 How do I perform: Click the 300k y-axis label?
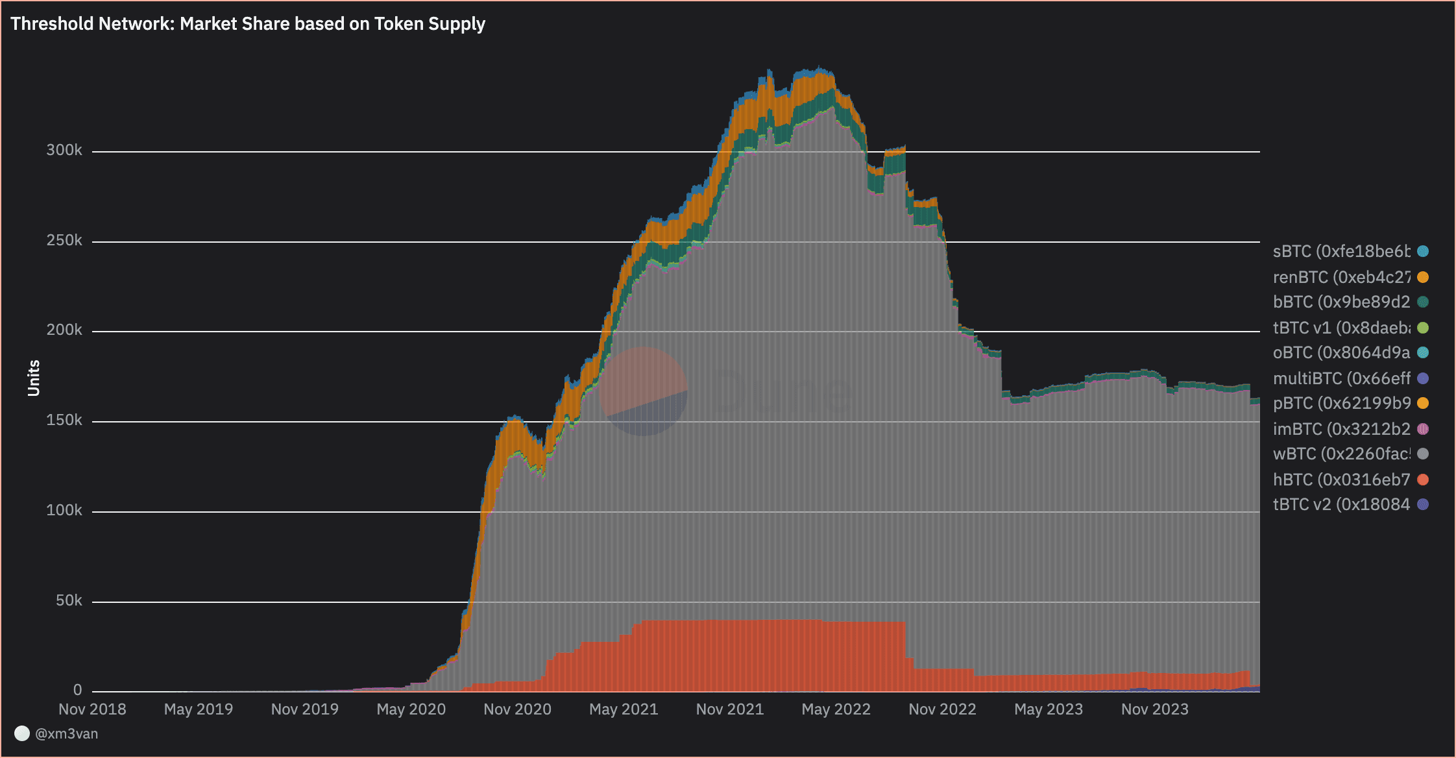point(64,150)
